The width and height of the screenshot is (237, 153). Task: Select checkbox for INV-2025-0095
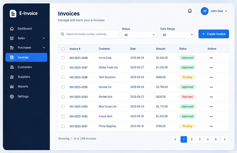tap(63, 87)
